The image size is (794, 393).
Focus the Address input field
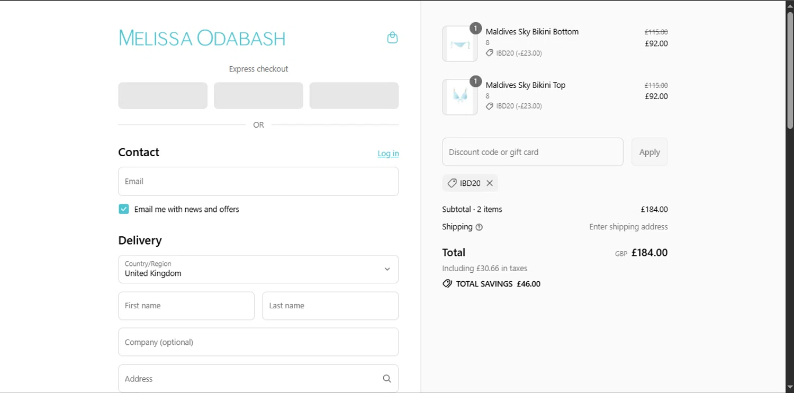coord(258,379)
